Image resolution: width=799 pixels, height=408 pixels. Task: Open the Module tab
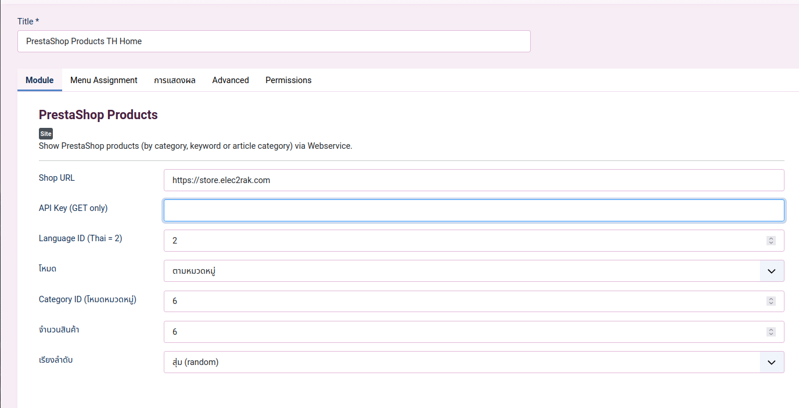tap(39, 80)
